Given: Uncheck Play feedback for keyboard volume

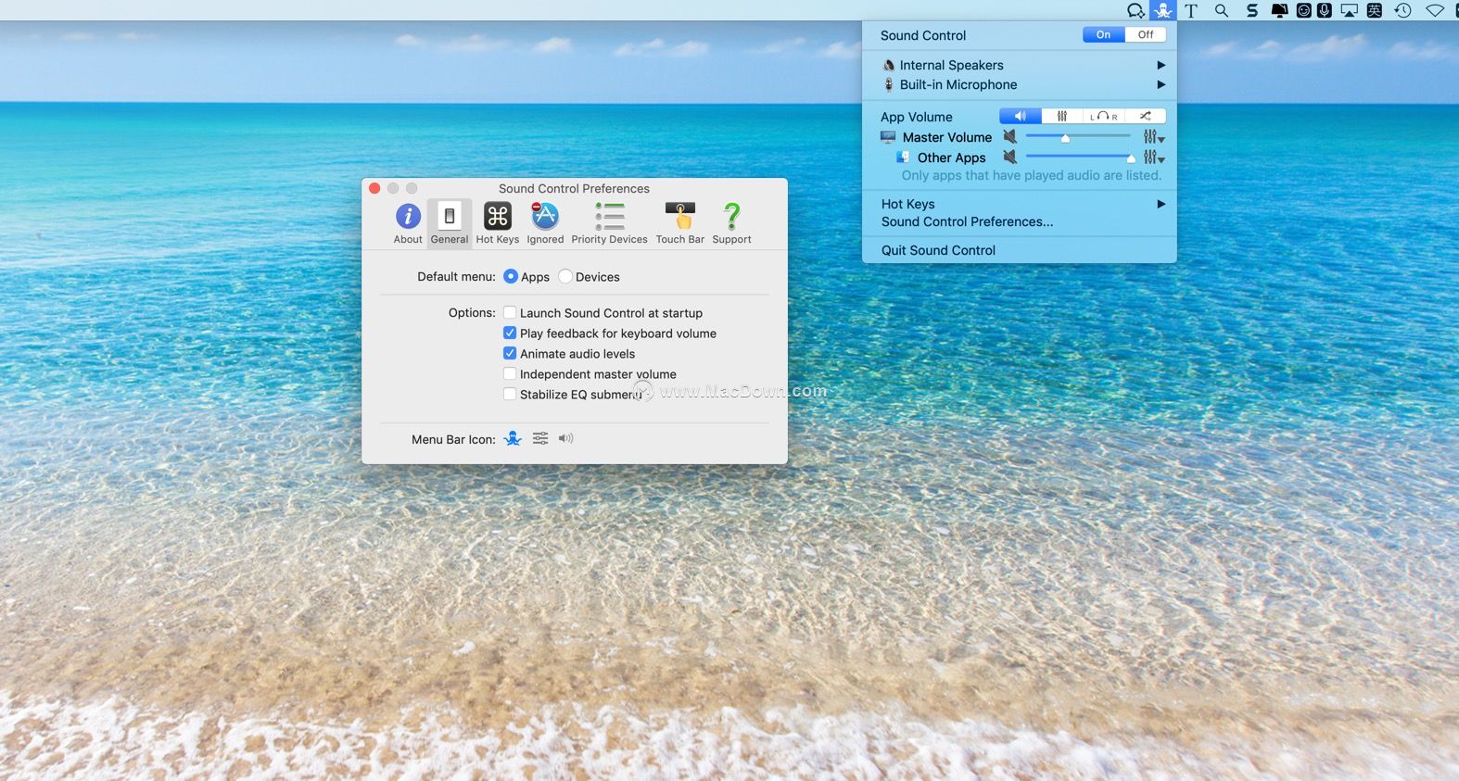Looking at the screenshot, I should click(510, 334).
